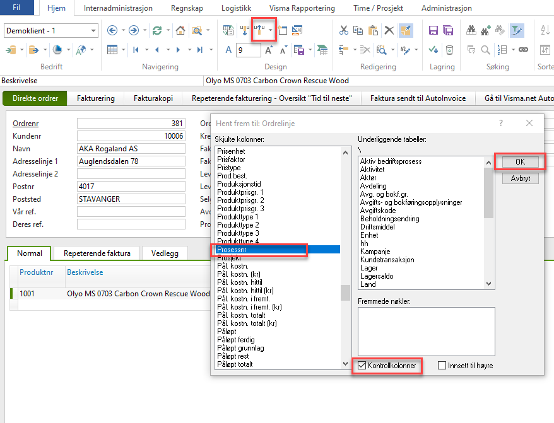Expand the dropdown beside the back arrow

[123, 31]
